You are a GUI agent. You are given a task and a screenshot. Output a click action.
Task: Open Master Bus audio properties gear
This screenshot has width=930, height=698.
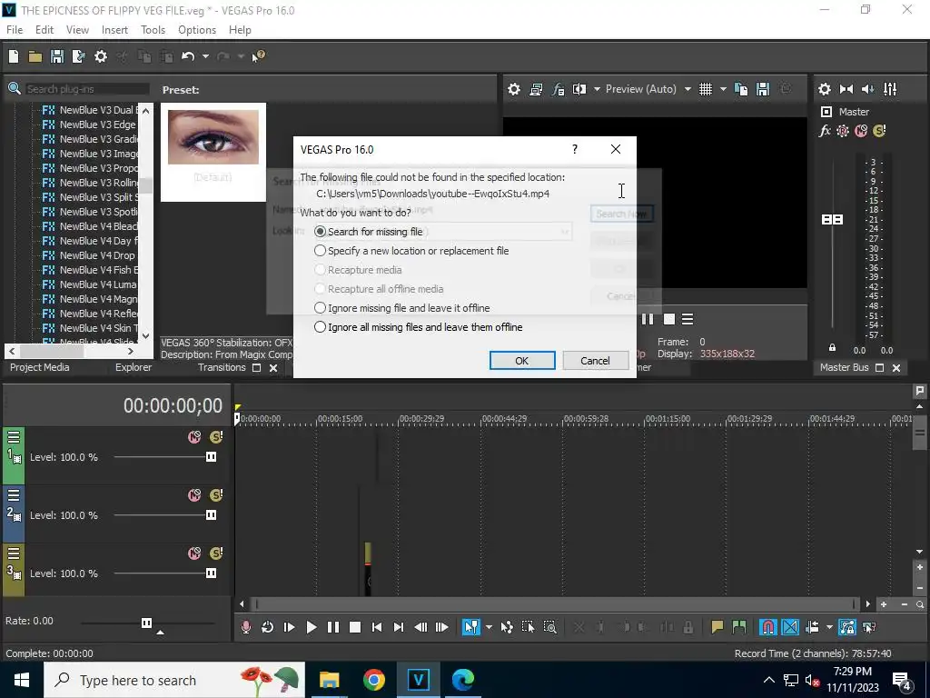[x=825, y=89]
